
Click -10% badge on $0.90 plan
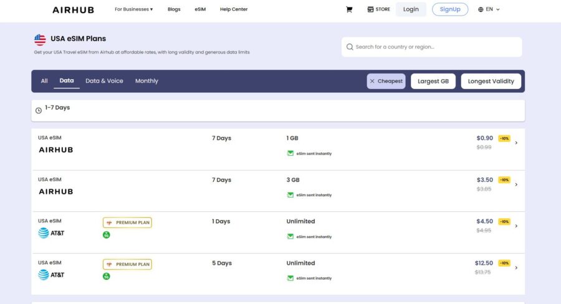[504, 138]
